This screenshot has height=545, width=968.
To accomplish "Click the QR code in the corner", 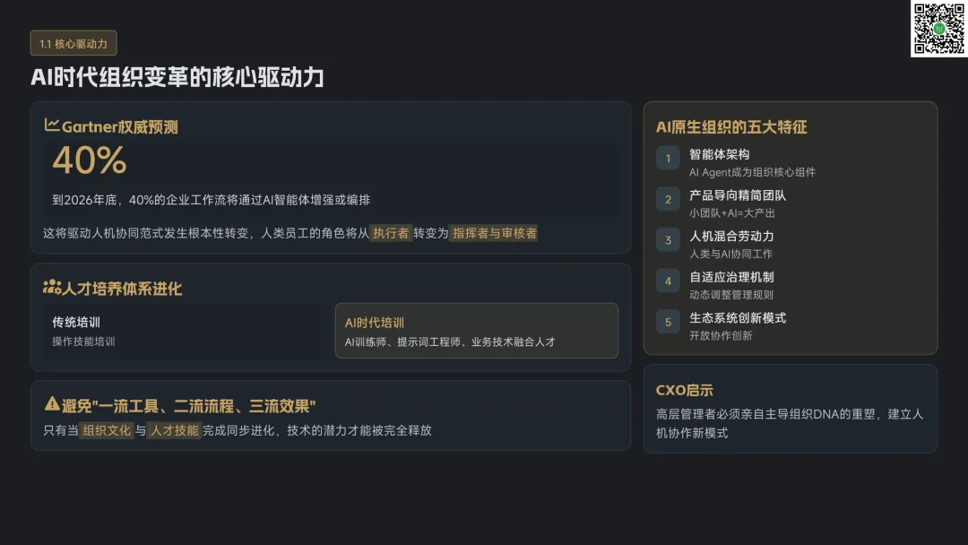I will click(938, 29).
